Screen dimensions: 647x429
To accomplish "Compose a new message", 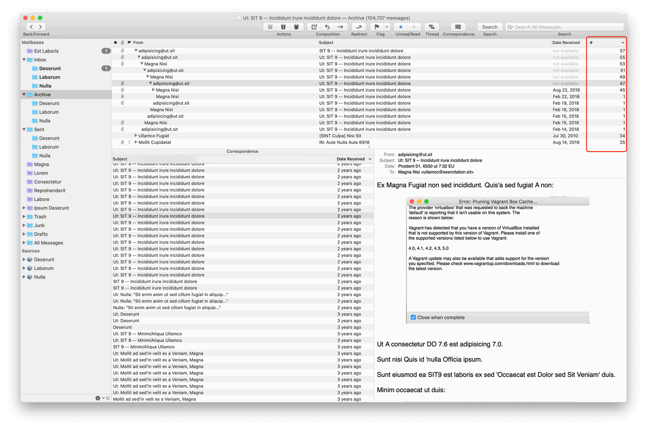I will pyautogui.click(x=314, y=27).
